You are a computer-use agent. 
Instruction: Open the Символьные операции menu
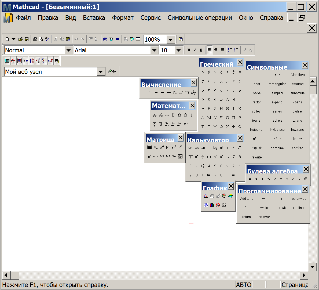tap(200, 18)
